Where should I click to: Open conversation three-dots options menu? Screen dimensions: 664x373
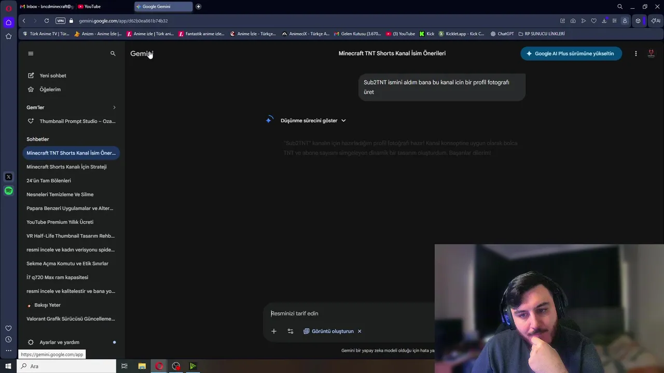tap(636, 53)
